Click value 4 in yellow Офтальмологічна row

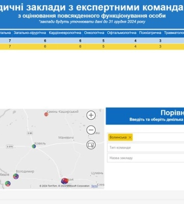pos(135,46)
